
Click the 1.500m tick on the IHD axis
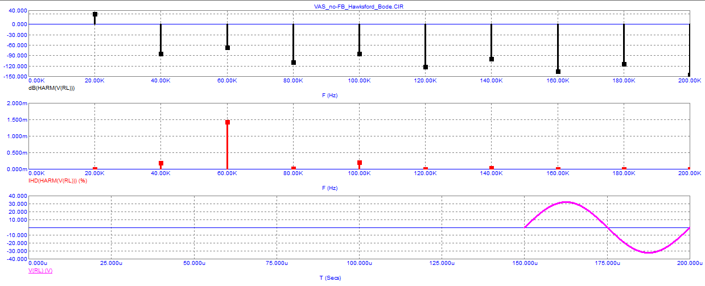click(x=16, y=120)
